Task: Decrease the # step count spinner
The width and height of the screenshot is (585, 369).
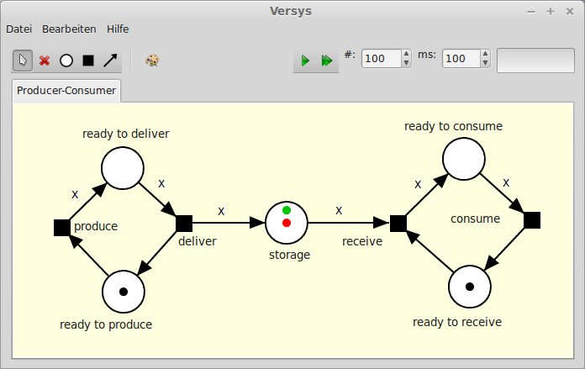Action: pyautogui.click(x=406, y=63)
